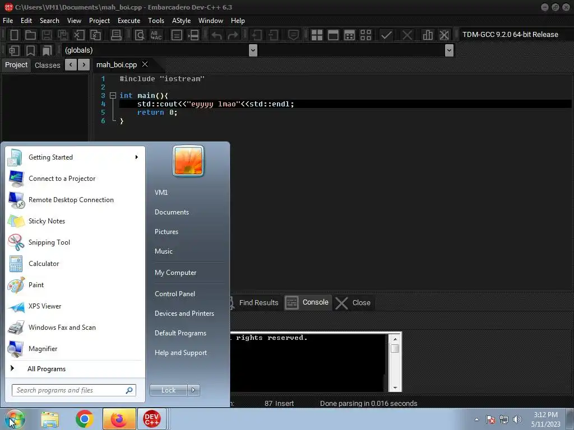574x430 pixels.
Task: Print the source using the printer icon
Action: tap(116, 35)
